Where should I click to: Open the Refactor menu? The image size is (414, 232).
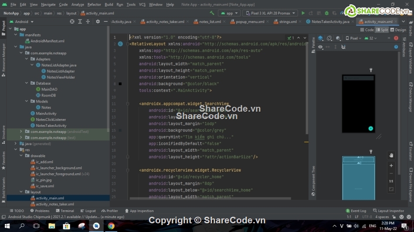coord(94,4)
